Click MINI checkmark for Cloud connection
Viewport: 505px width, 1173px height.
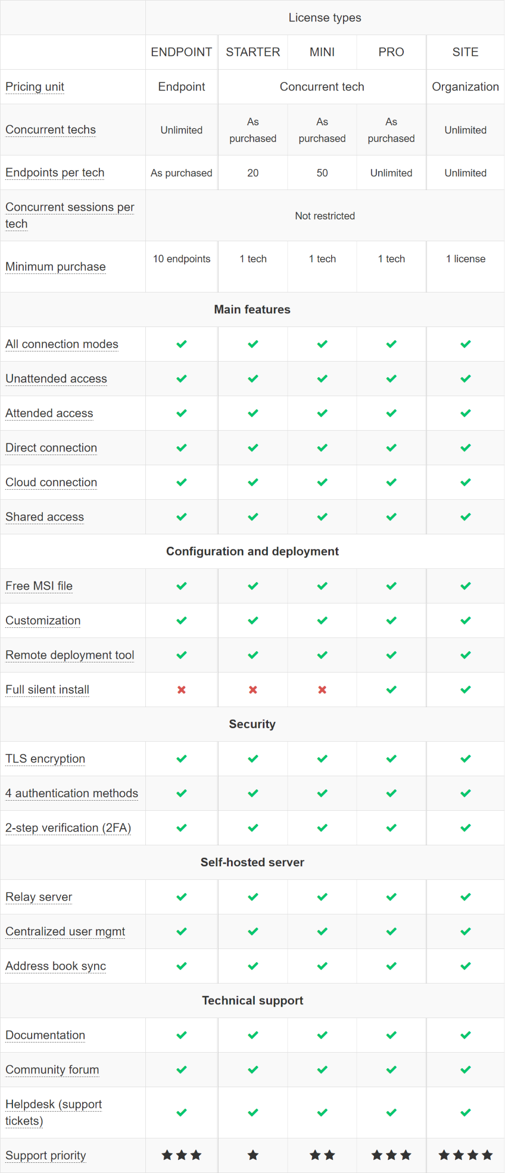322,483
